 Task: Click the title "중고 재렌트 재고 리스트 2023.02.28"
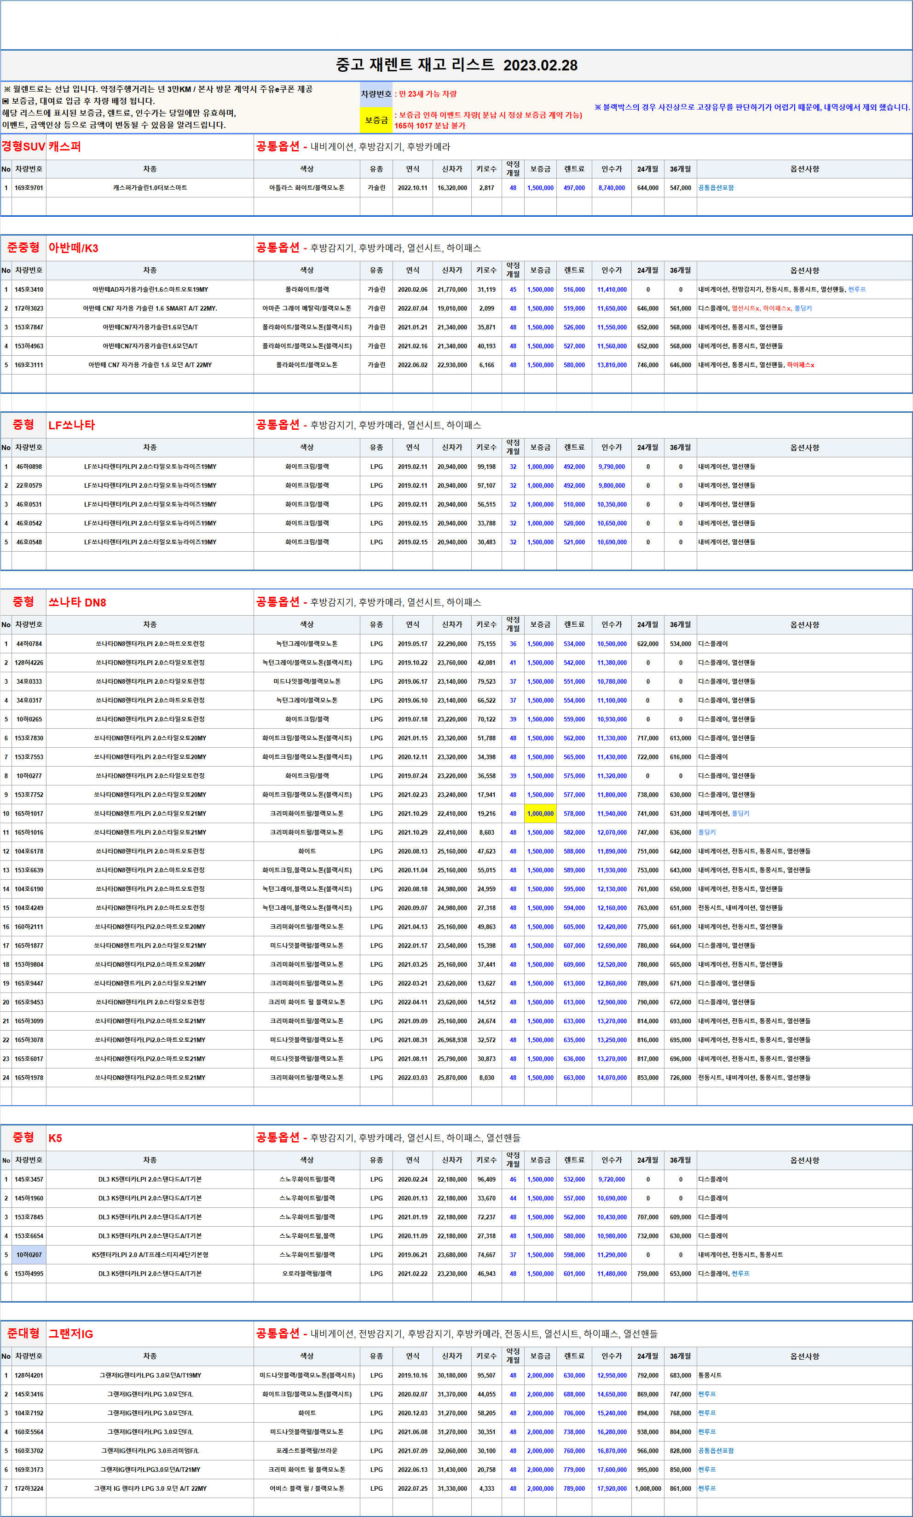tap(456, 65)
